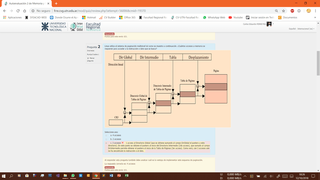Open PowerPoint from the Windows taskbar
This screenshot has width=320, height=180.
119,176
